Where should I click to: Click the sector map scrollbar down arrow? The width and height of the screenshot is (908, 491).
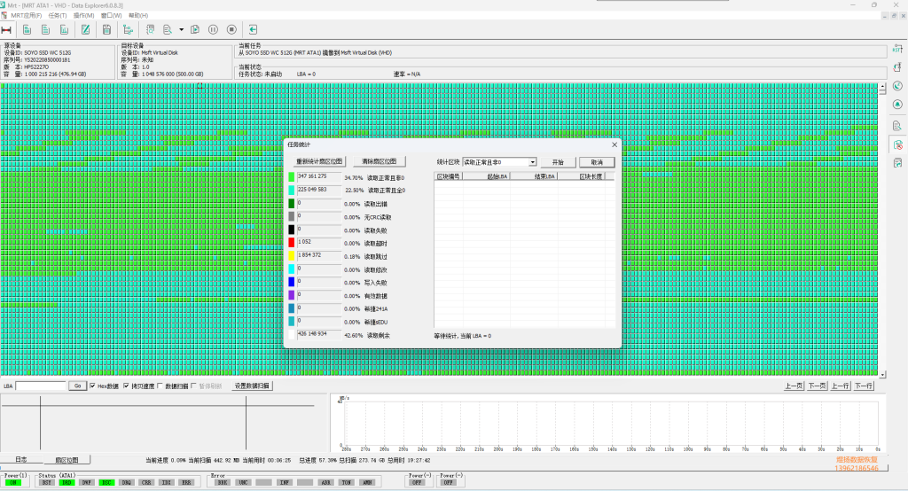pos(882,374)
